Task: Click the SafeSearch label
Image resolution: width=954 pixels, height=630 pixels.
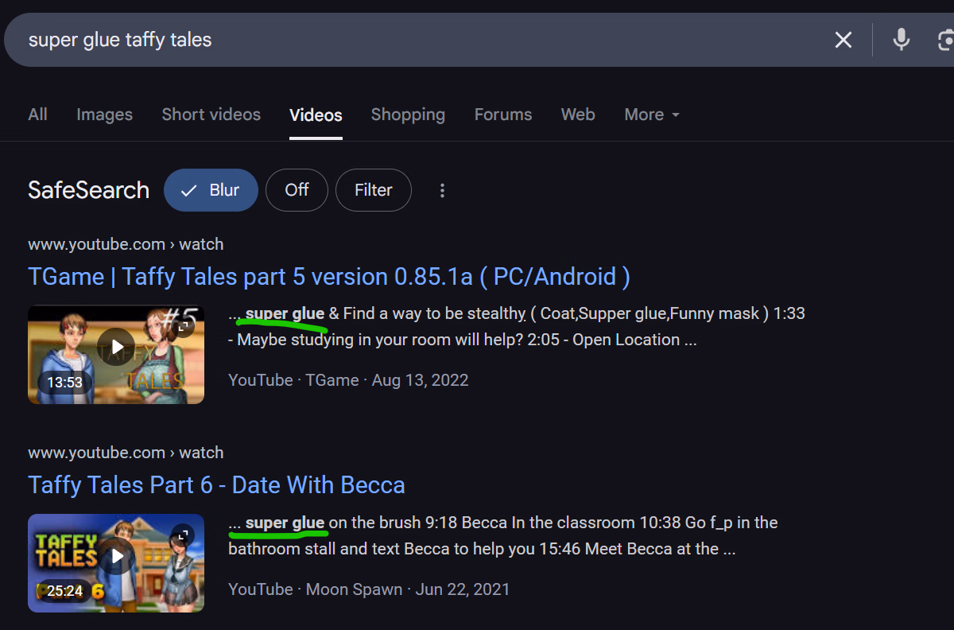Action: click(88, 190)
